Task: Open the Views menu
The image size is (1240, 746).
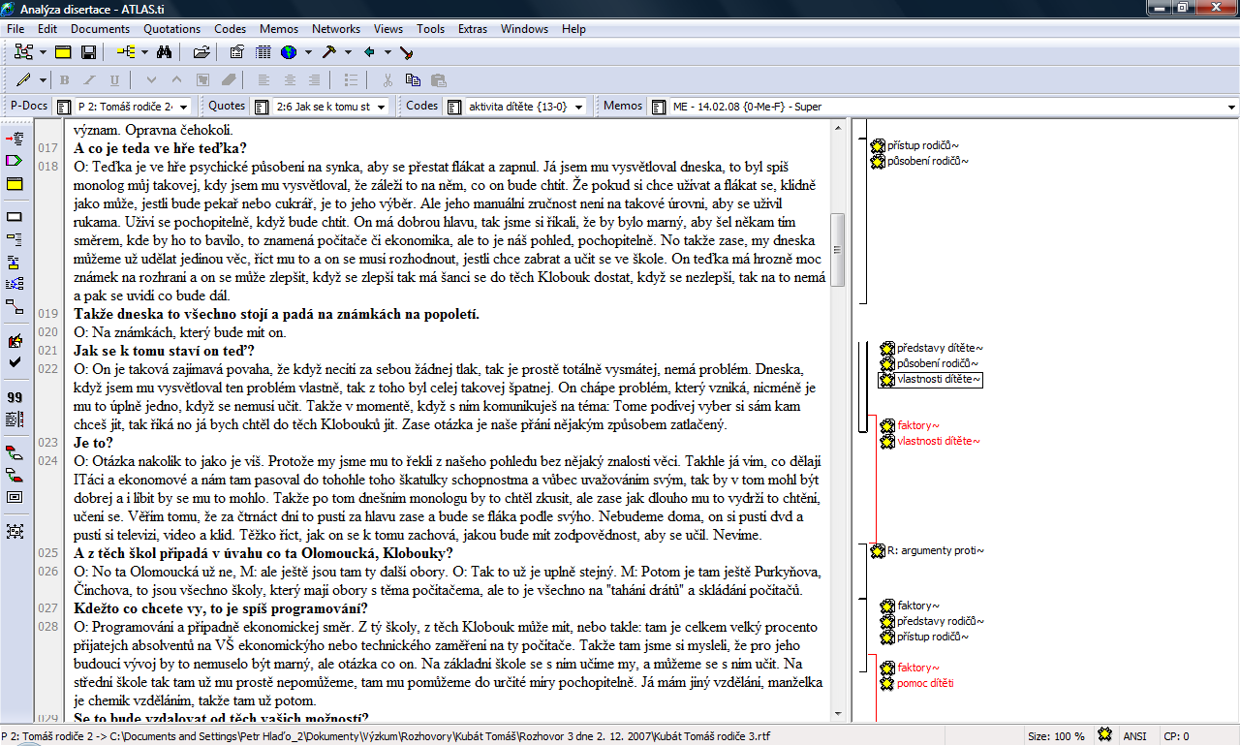Action: 388,29
